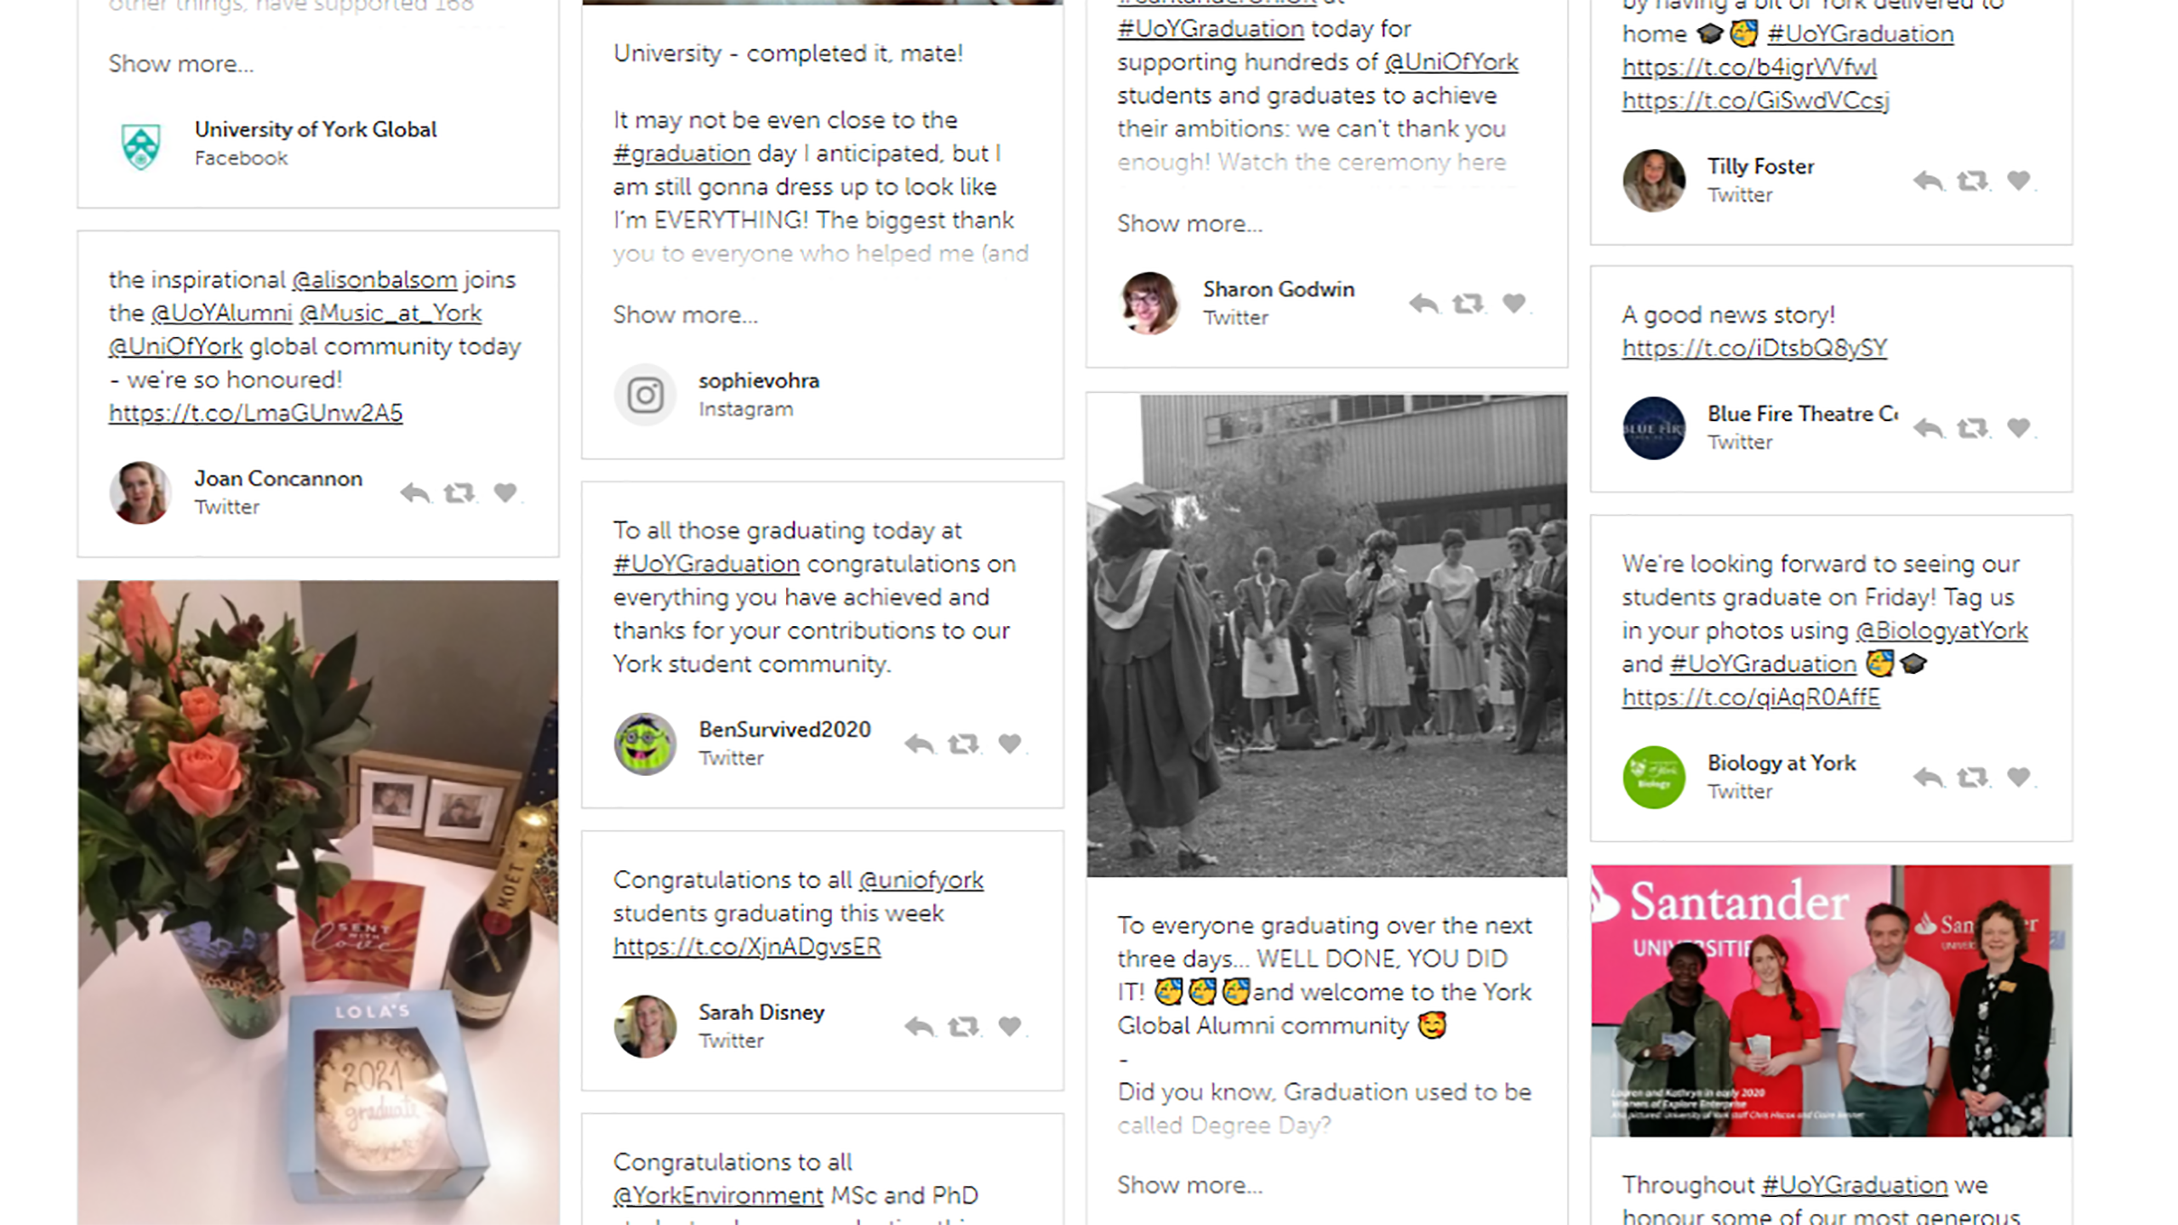Like the Blue Fire Theatre tweet
Image resolution: width=2178 pixels, height=1225 pixels.
click(2019, 427)
